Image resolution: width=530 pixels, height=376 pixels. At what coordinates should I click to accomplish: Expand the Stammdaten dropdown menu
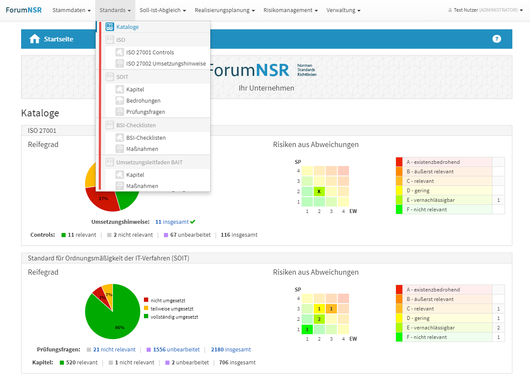point(72,10)
